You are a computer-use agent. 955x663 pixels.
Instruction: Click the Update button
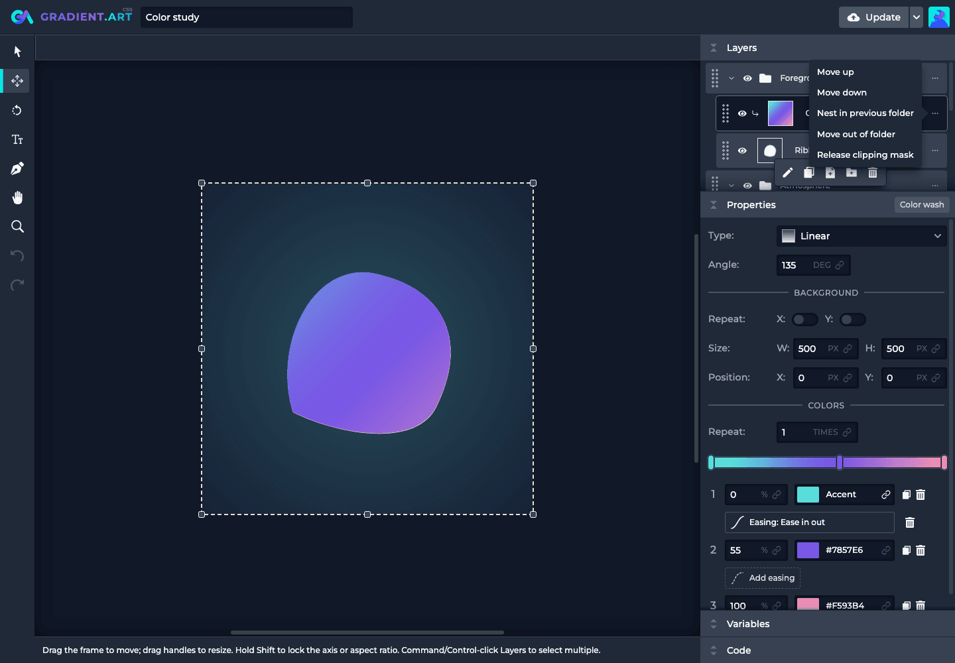pos(874,17)
